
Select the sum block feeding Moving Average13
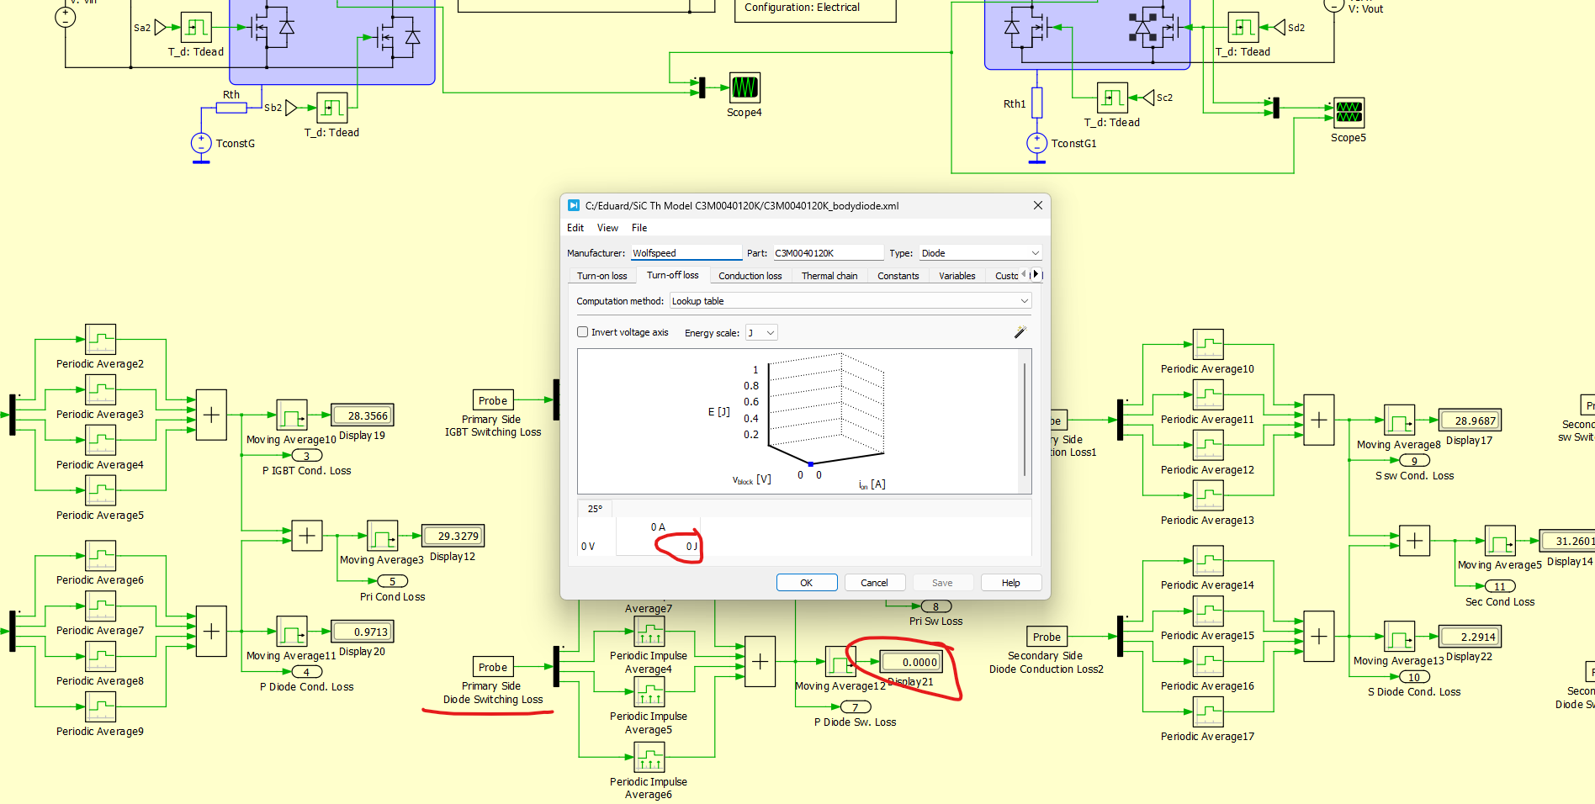pyautogui.click(x=1319, y=637)
